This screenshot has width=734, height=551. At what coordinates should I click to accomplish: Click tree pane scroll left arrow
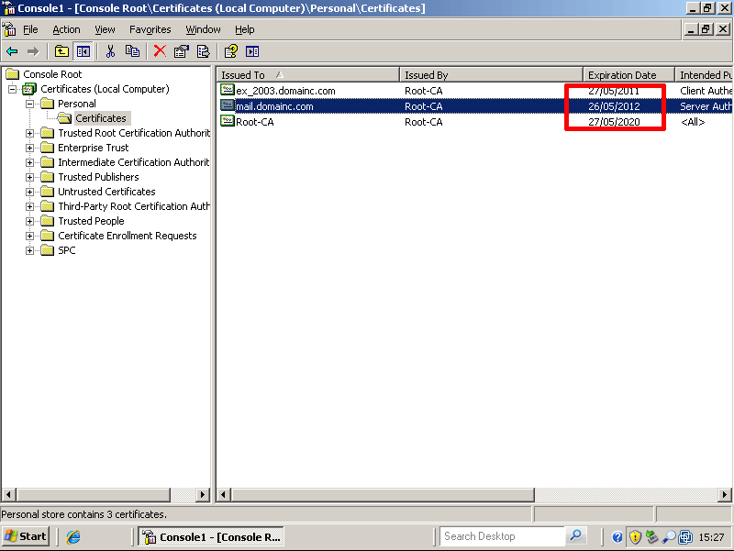tap(8, 494)
